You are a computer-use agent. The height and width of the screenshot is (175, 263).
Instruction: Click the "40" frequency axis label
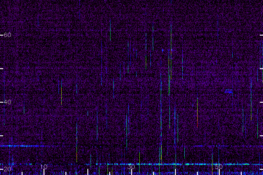point(7,102)
